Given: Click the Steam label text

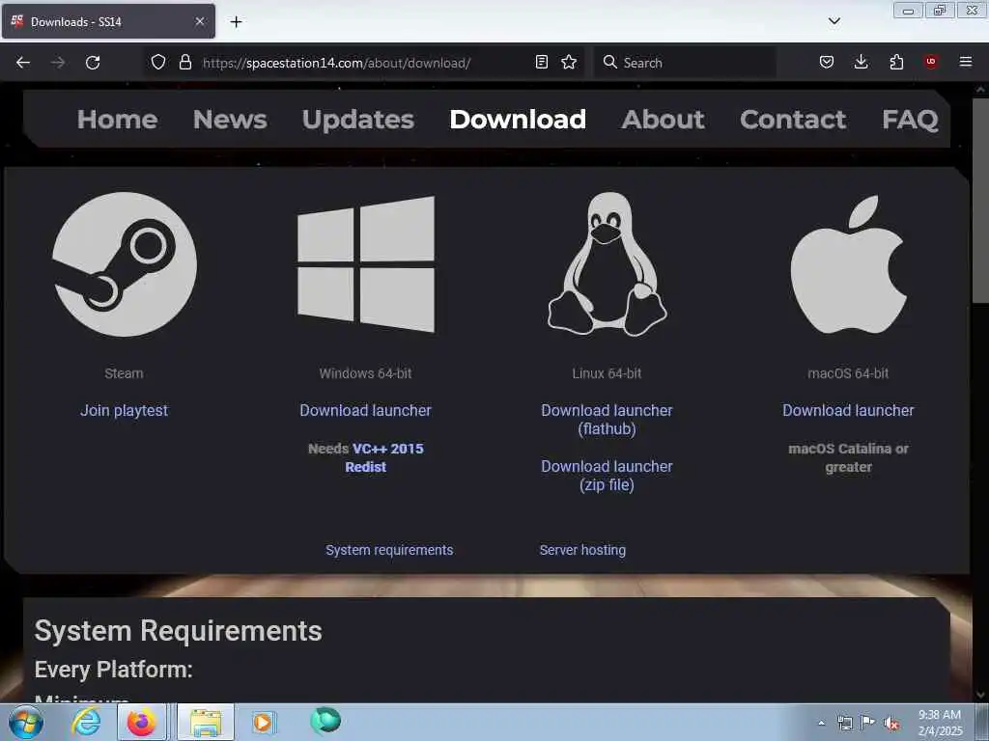Looking at the screenshot, I should tap(125, 373).
